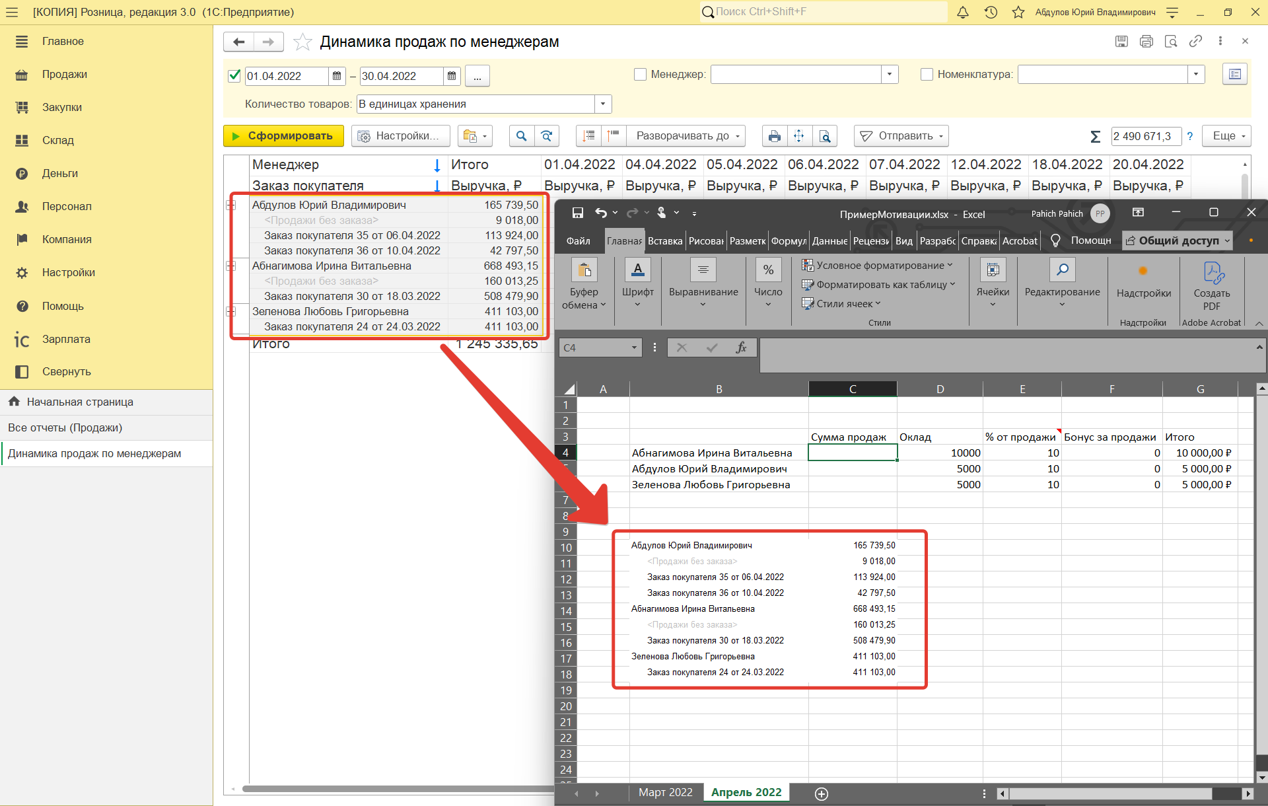
Task: Select Excel cell C4
Action: (853, 453)
